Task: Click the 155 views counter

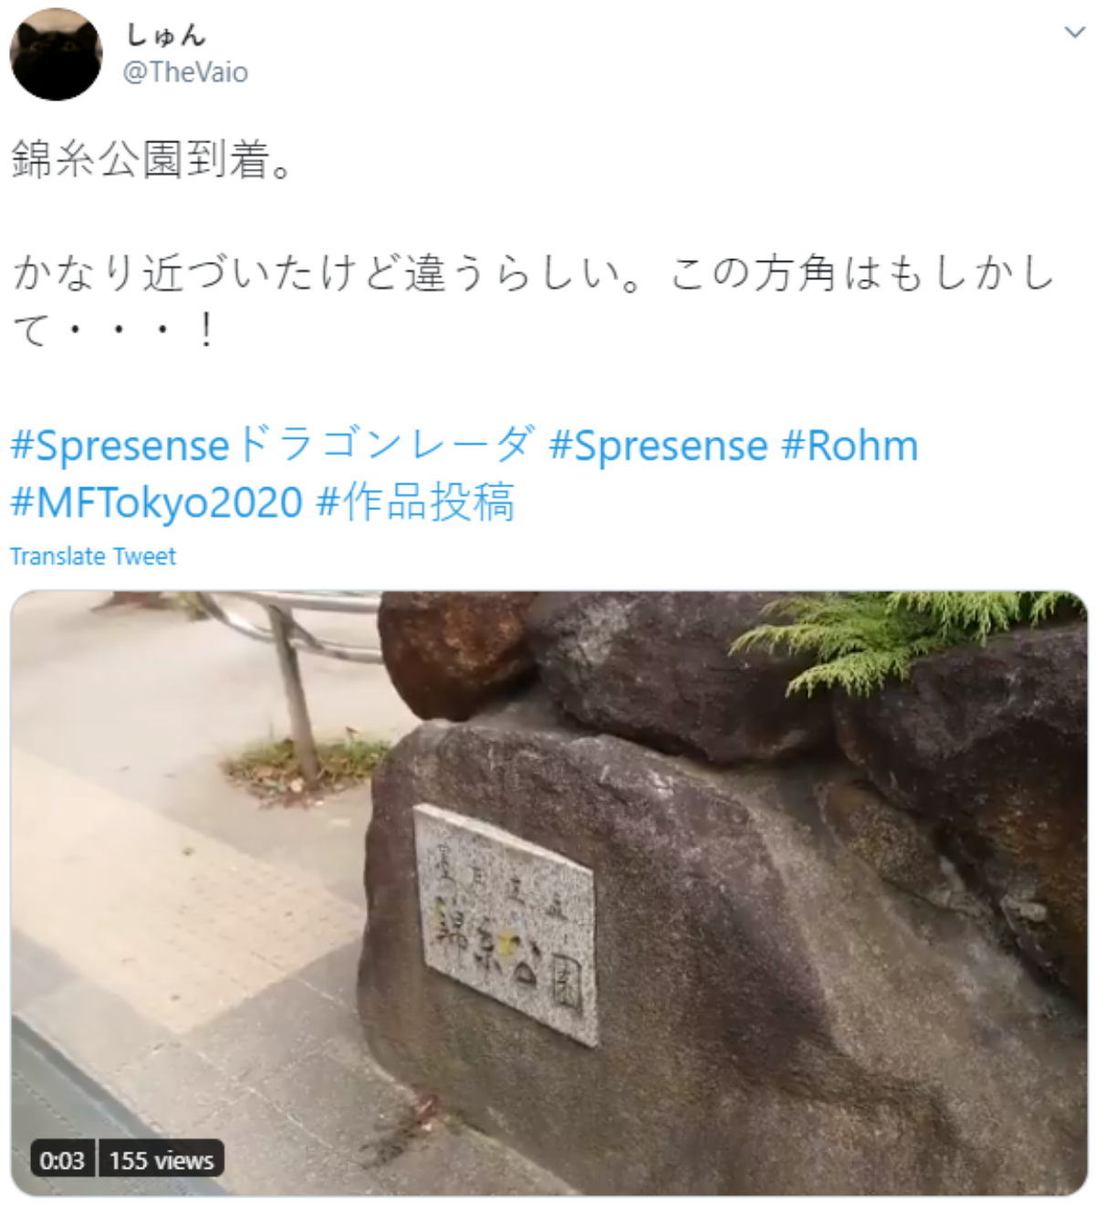Action: click(161, 1160)
